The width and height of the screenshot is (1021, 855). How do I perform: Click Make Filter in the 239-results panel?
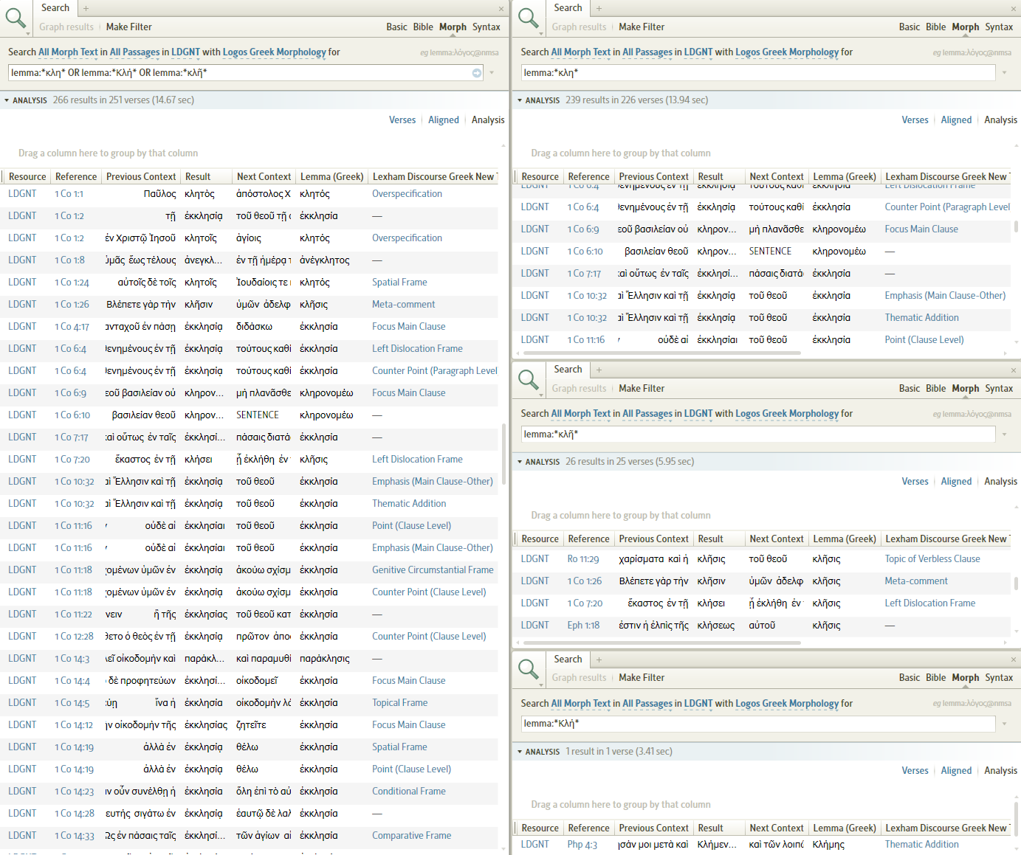642,27
